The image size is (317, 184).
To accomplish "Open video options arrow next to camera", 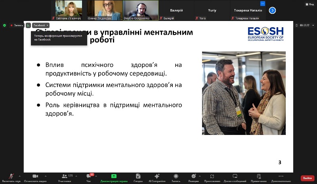I will coord(46,176).
